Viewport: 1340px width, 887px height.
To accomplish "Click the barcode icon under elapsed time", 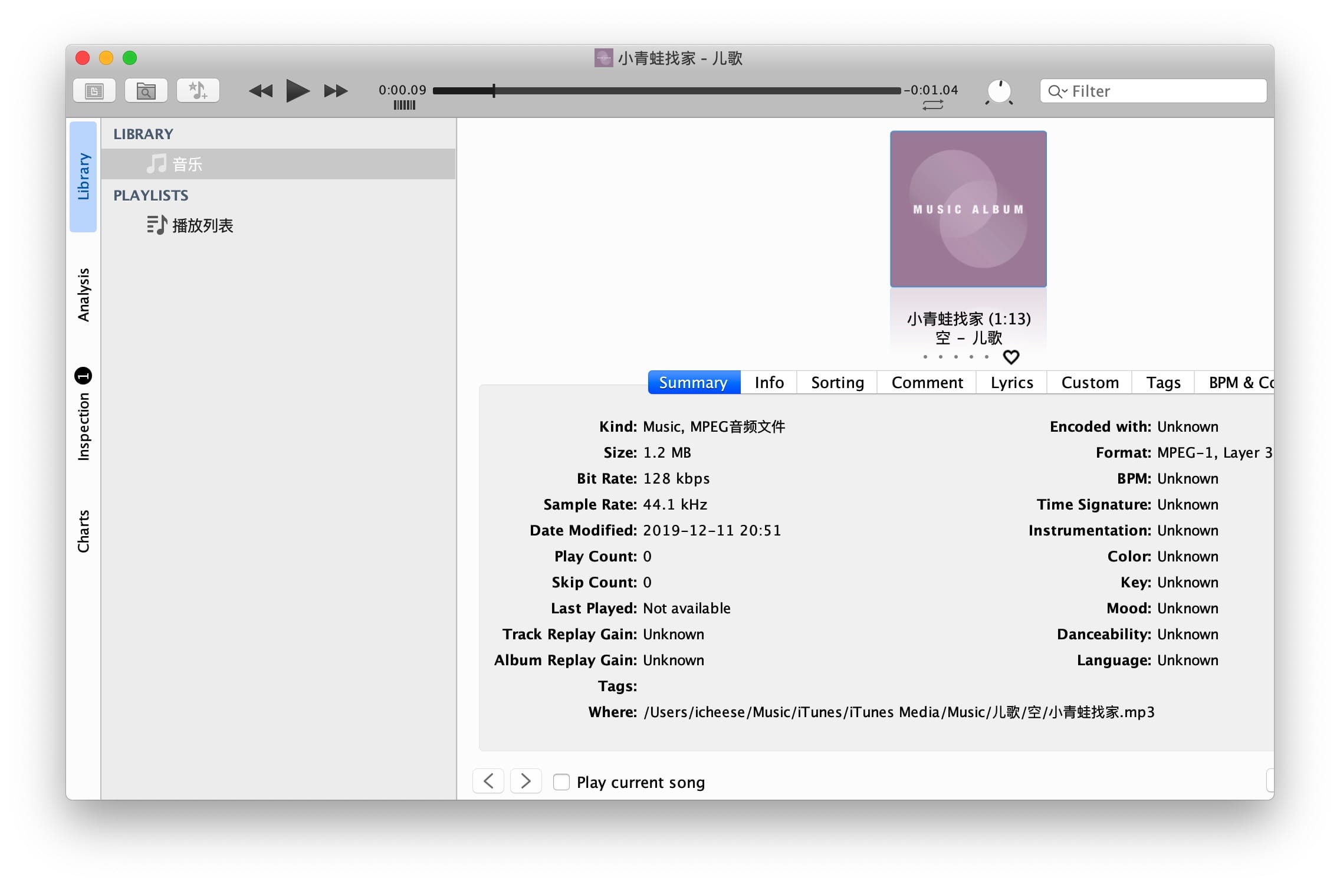I will pos(405,106).
